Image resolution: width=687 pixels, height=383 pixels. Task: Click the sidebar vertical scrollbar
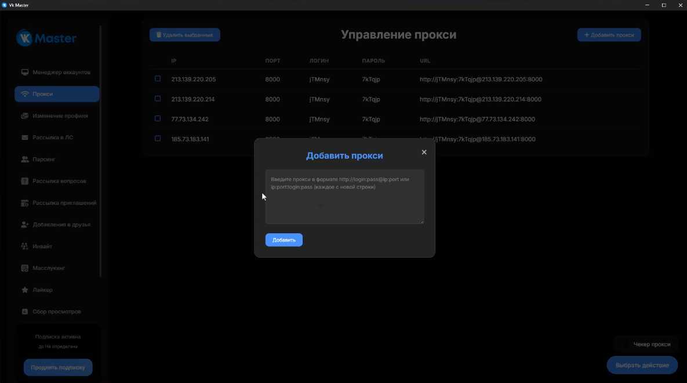[x=101, y=151]
